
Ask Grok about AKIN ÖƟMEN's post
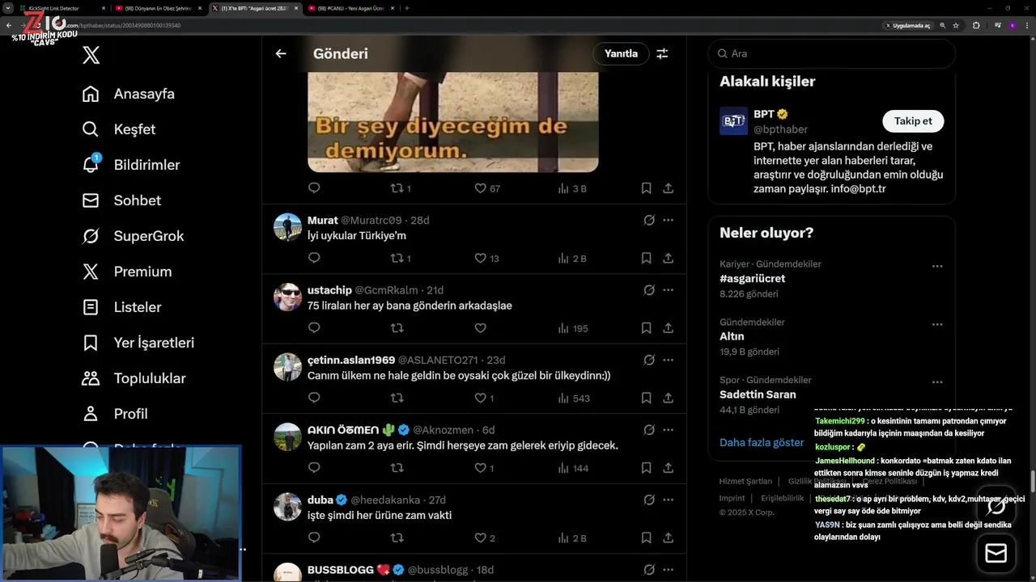point(649,430)
